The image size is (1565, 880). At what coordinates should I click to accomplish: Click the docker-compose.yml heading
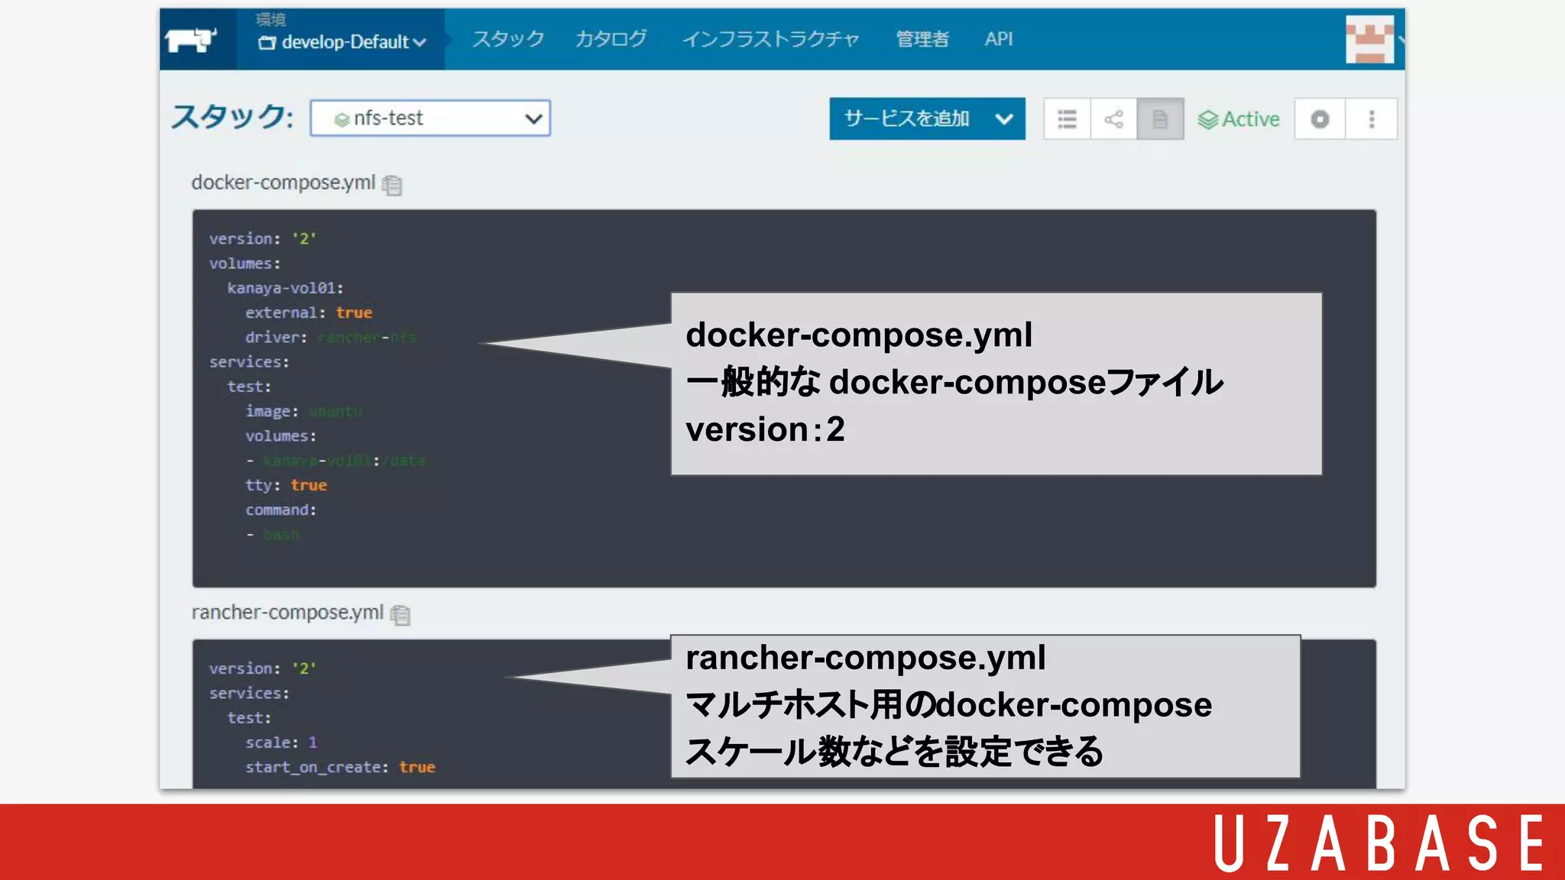pos(284,183)
